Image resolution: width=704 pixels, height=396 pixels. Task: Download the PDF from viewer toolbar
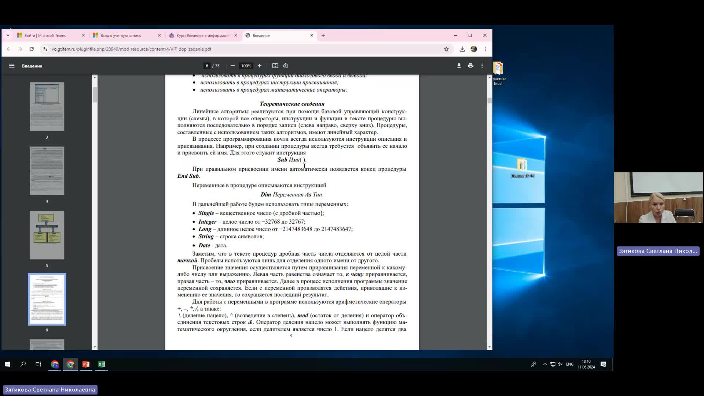point(459,66)
